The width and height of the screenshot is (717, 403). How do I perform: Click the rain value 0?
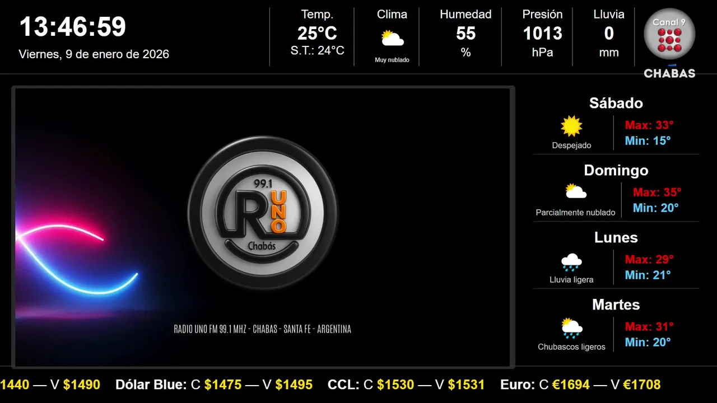click(609, 34)
